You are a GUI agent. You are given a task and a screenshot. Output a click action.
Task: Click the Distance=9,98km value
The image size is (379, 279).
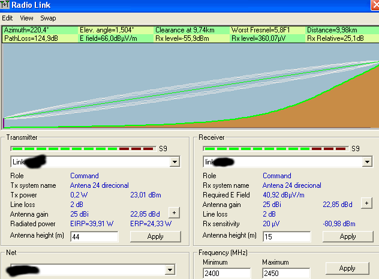[332, 30]
